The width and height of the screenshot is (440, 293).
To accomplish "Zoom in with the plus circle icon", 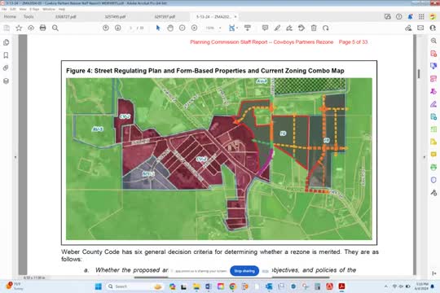I will click(194, 28).
